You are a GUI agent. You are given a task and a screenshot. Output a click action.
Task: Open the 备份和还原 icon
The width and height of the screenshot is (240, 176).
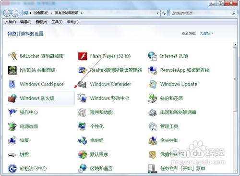coord(153,98)
